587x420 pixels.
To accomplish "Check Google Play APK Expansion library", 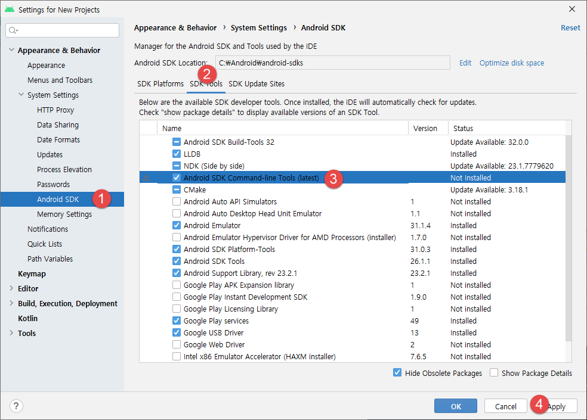I will click(177, 285).
